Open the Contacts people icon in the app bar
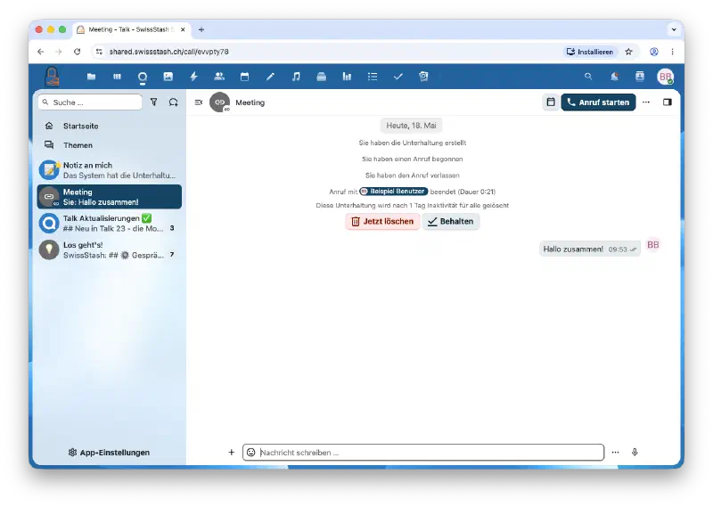Image resolution: width=713 pixels, height=507 pixels. click(x=219, y=77)
